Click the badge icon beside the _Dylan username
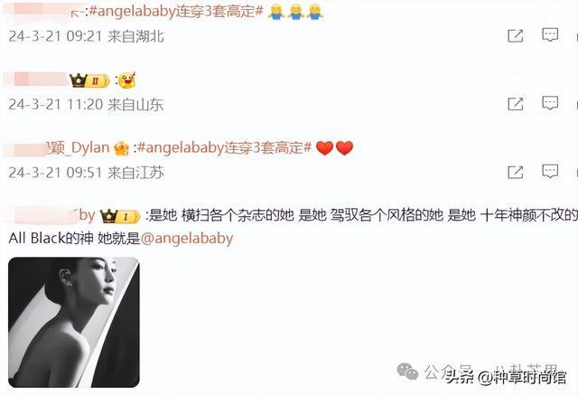 (x=121, y=149)
